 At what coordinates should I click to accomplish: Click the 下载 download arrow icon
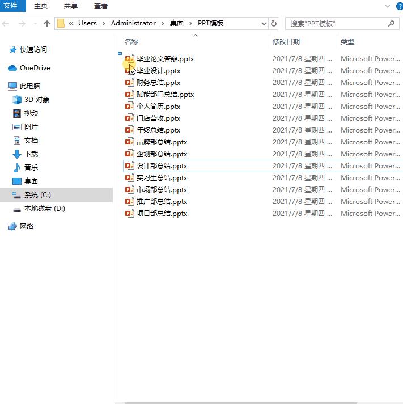[17, 154]
